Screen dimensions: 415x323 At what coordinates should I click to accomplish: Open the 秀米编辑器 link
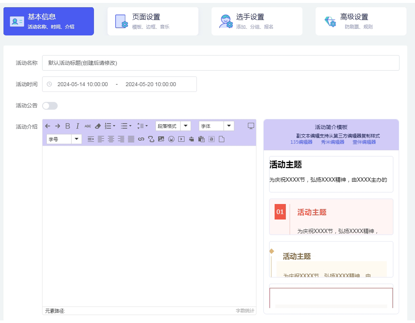coord(333,142)
